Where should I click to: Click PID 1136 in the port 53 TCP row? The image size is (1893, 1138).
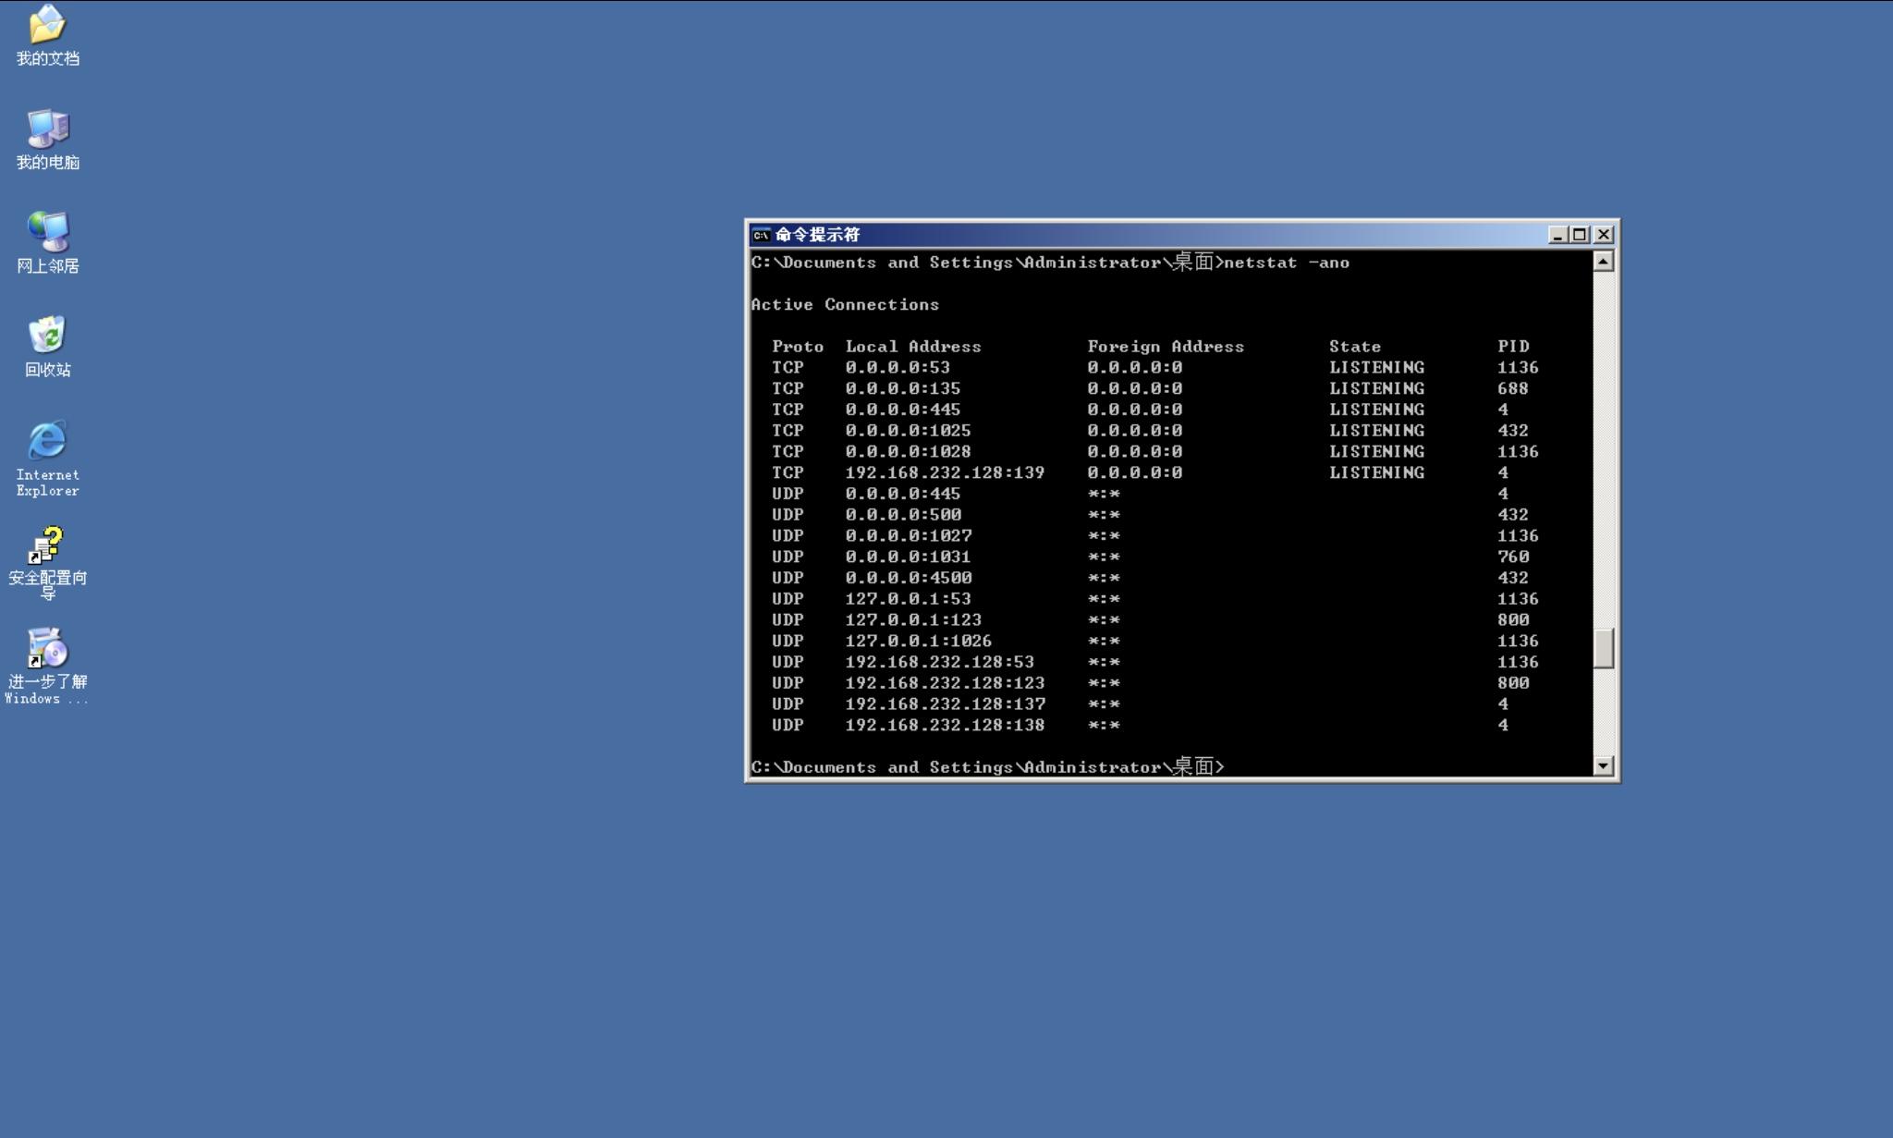tap(1518, 368)
